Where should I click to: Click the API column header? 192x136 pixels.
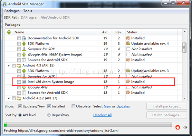[x=105, y=32]
